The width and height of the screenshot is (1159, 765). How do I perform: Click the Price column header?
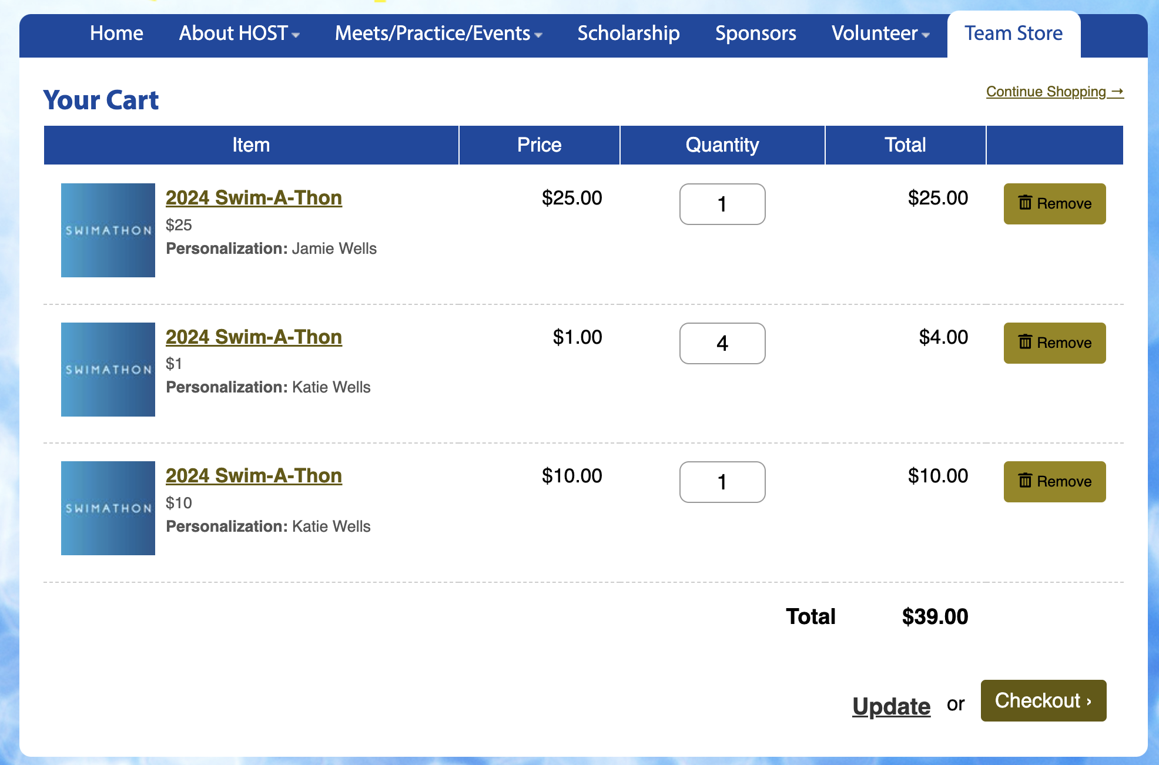539,145
